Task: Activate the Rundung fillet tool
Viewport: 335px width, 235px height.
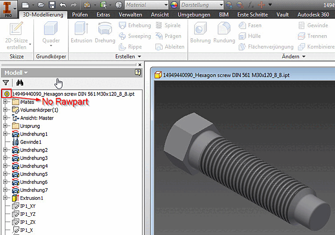Action: point(224,33)
